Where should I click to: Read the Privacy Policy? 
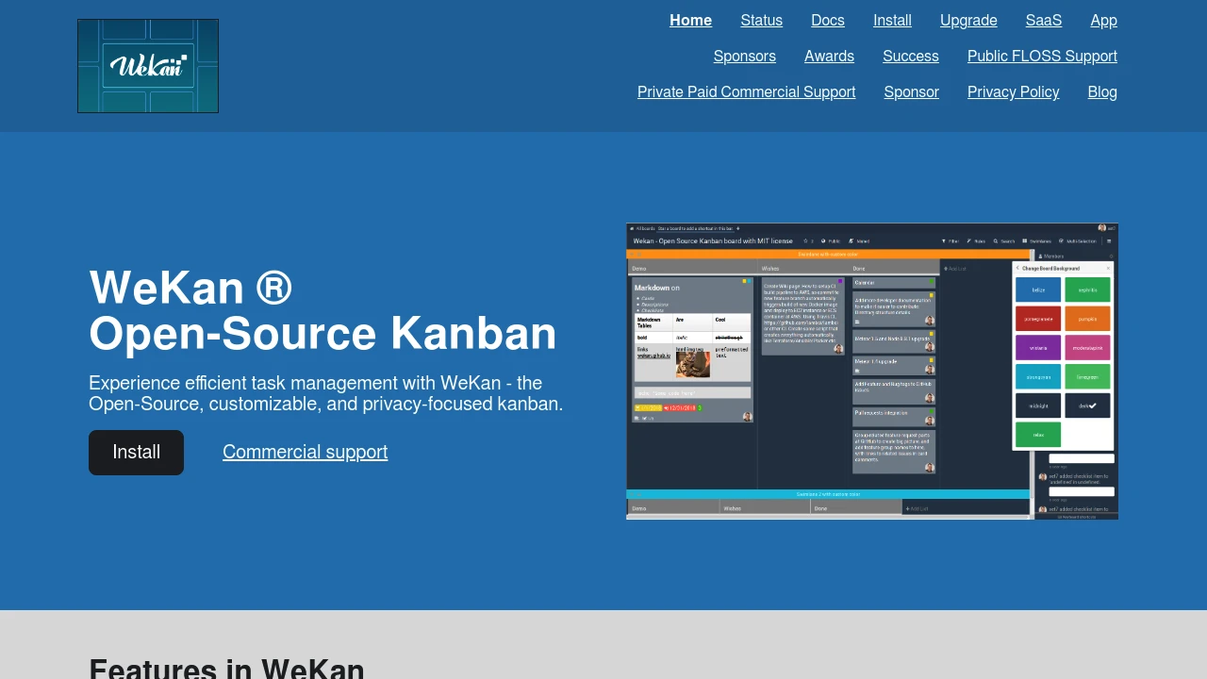click(1013, 92)
